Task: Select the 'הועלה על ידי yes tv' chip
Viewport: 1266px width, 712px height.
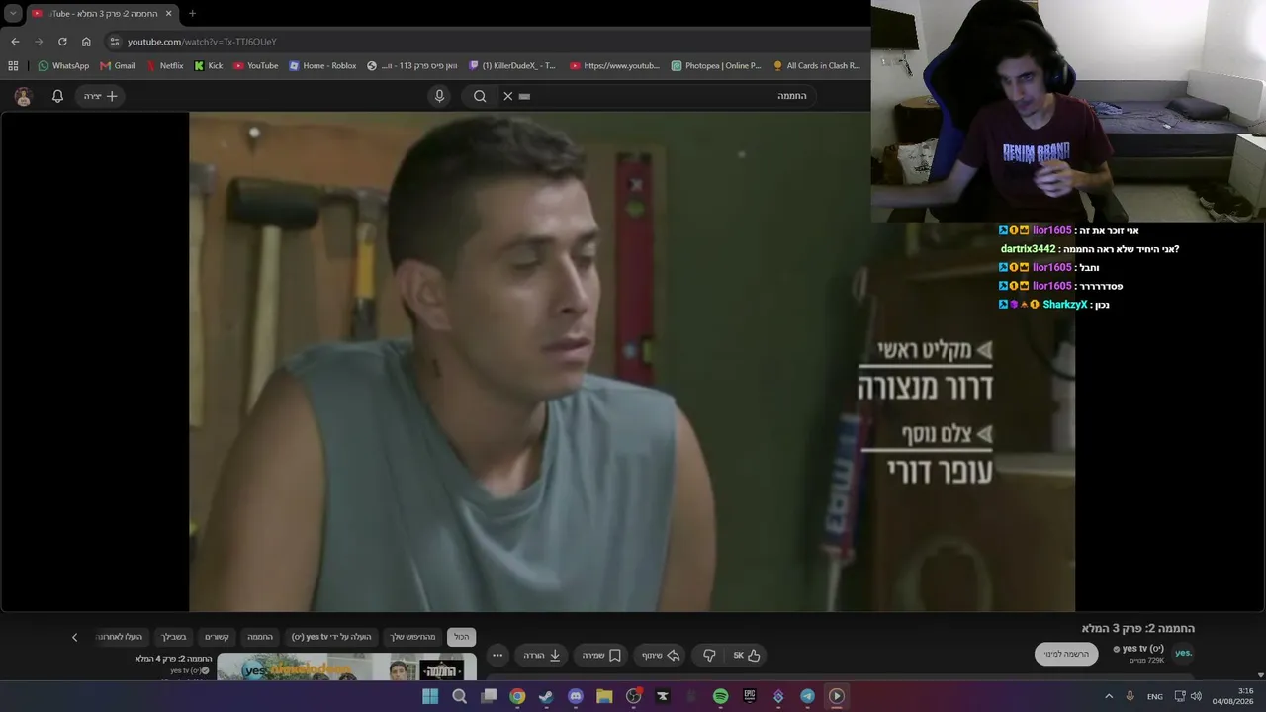Action: click(331, 637)
